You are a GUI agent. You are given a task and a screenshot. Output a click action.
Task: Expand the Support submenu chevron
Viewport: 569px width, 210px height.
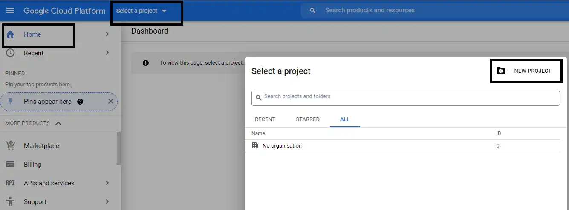click(107, 201)
